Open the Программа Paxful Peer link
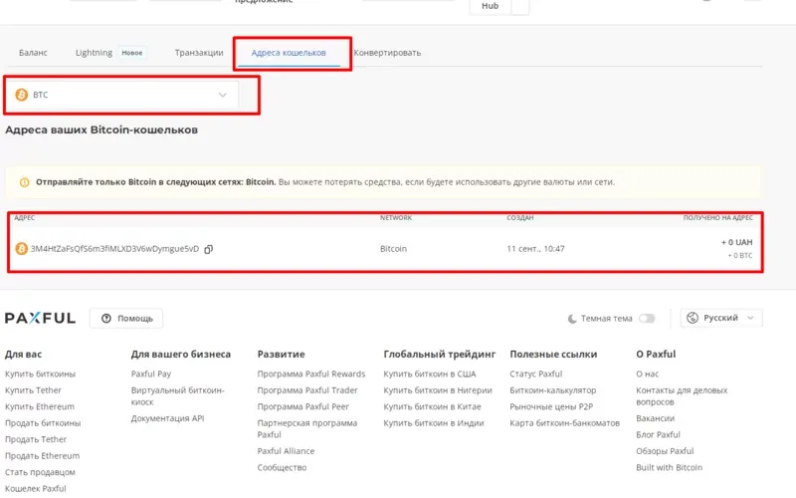The height and width of the screenshot is (498, 796). point(303,406)
